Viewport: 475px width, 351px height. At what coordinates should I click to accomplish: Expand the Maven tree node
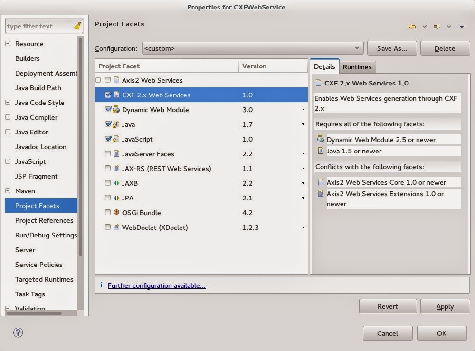point(8,191)
